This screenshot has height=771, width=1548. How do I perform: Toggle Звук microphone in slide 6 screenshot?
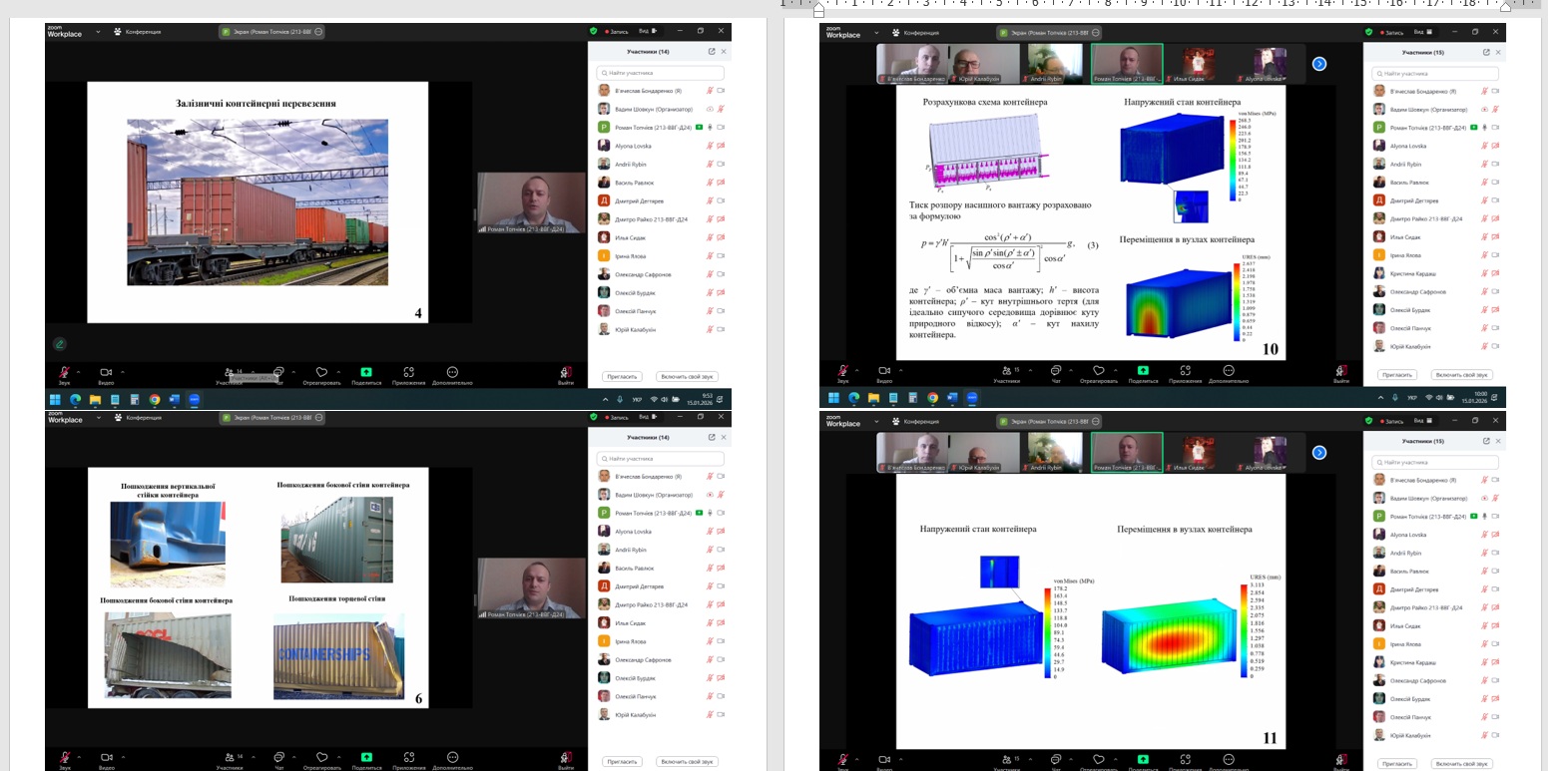coord(64,757)
